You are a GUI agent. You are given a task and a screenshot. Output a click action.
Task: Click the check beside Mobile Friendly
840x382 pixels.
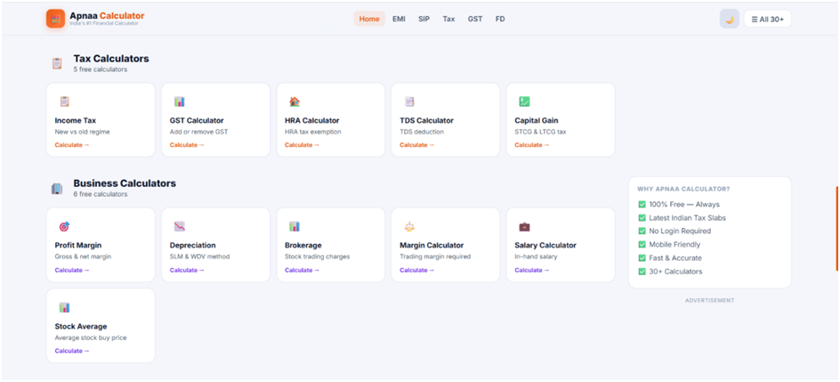point(642,244)
